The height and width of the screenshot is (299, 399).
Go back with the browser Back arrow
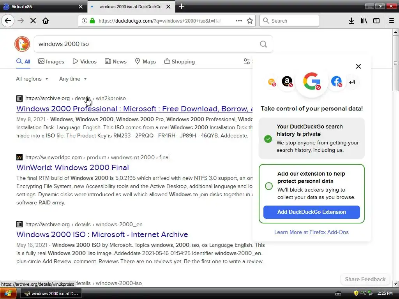point(8,21)
